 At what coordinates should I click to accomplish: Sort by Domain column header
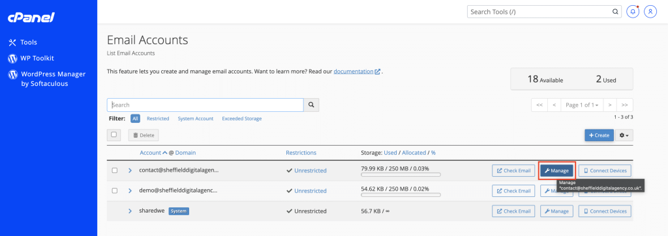coord(185,153)
